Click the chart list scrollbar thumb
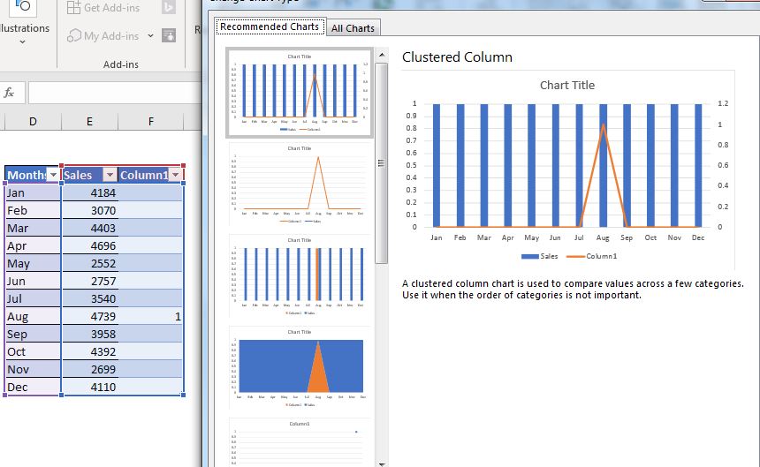Image resolution: width=760 pixels, height=467 pixels. click(382, 163)
